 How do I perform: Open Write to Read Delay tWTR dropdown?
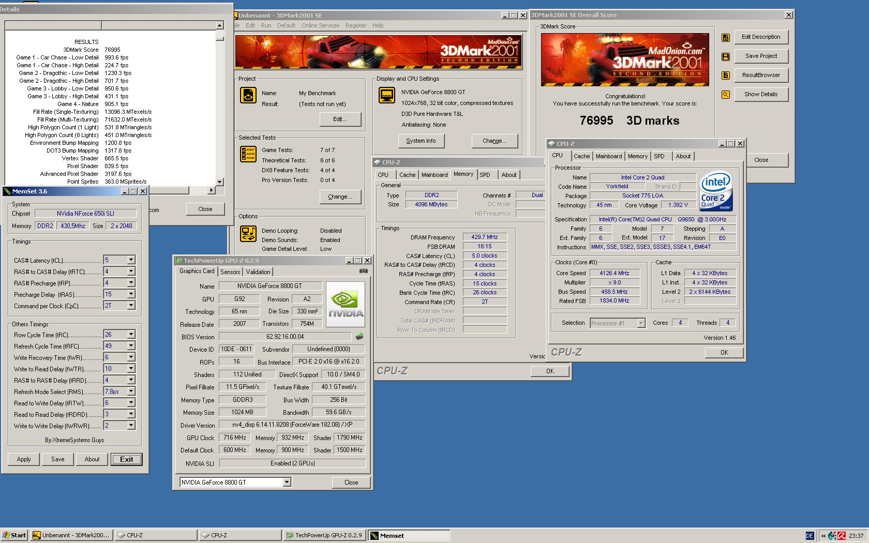pos(131,369)
